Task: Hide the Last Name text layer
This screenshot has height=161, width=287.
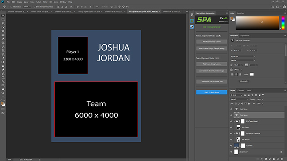Action: pos(231,109)
